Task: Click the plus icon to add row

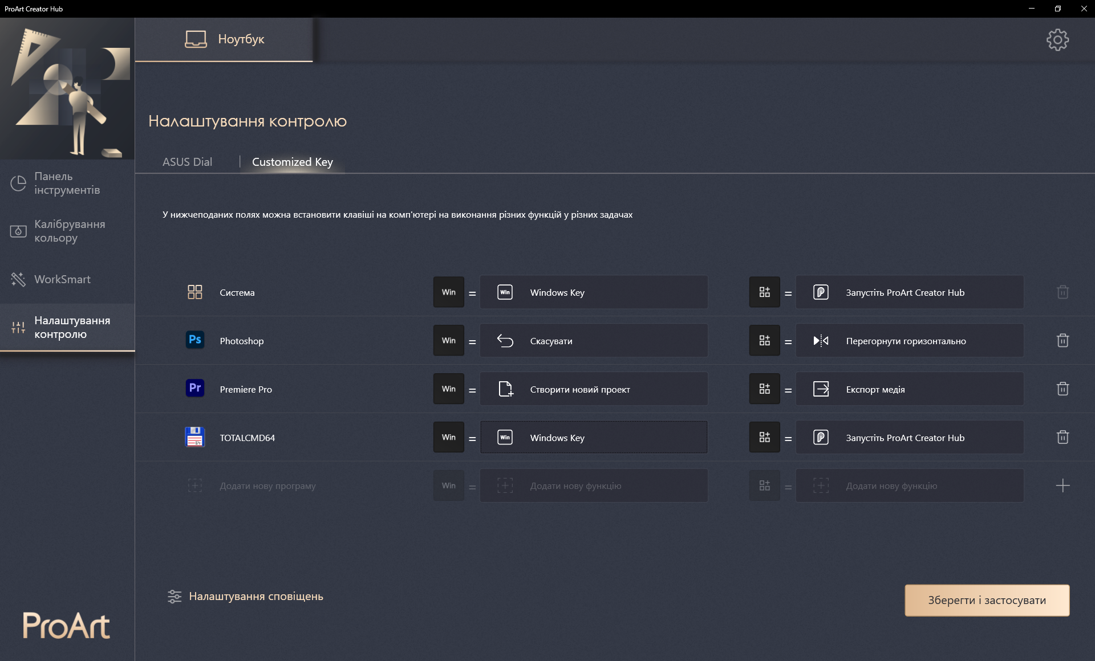Action: coord(1062,486)
